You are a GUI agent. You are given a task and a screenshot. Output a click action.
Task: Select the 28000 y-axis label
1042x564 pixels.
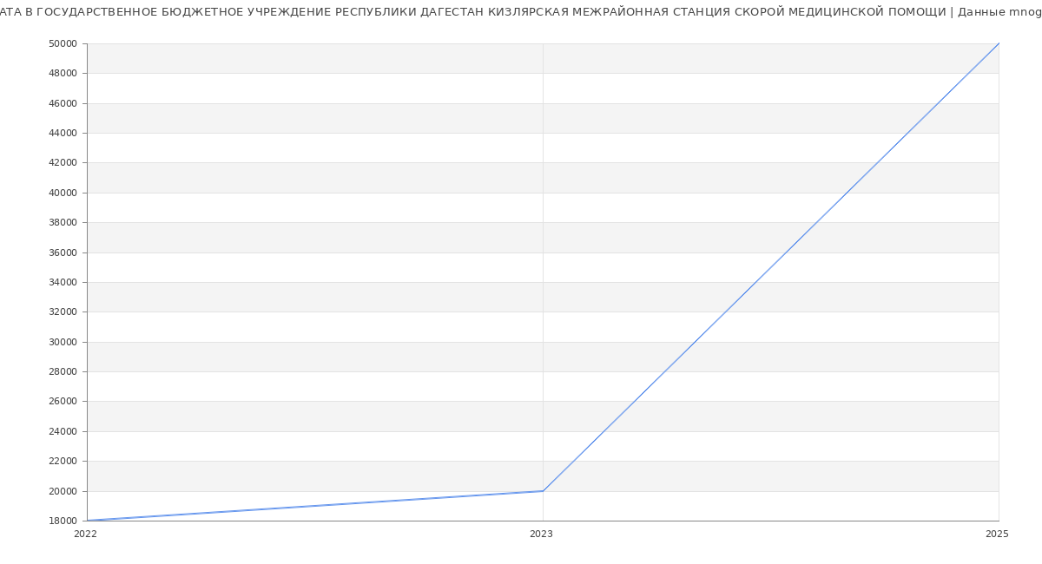coord(63,371)
